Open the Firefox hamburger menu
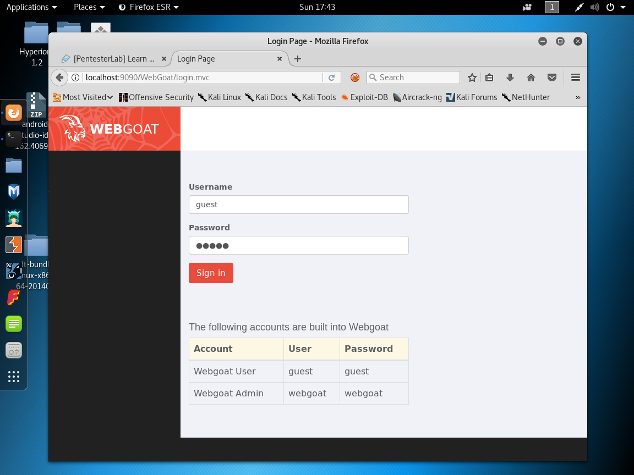Viewport: 634px width, 475px height. [x=575, y=78]
